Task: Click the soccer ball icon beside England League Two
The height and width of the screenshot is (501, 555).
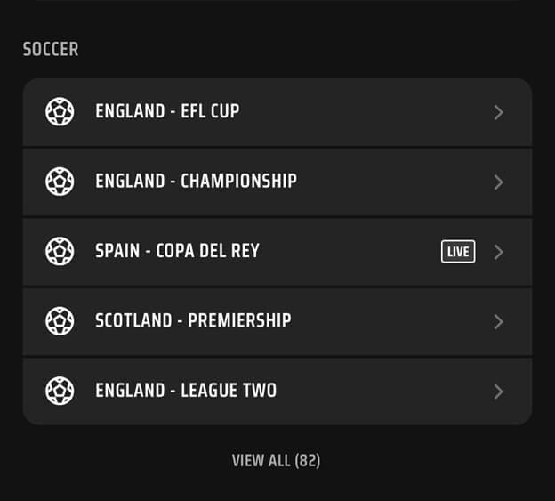Action: (x=60, y=391)
